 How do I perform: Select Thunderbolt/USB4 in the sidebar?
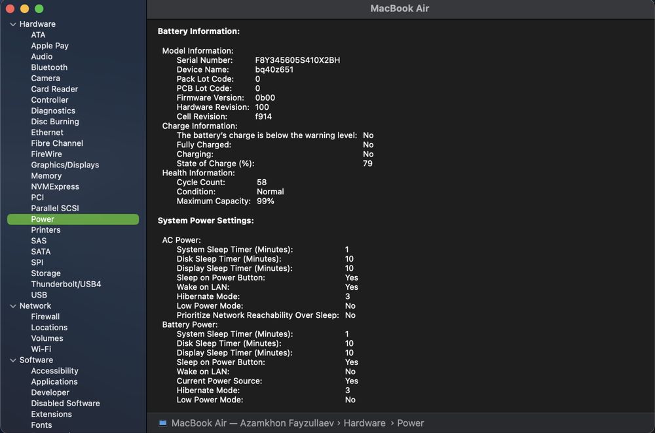(x=66, y=285)
